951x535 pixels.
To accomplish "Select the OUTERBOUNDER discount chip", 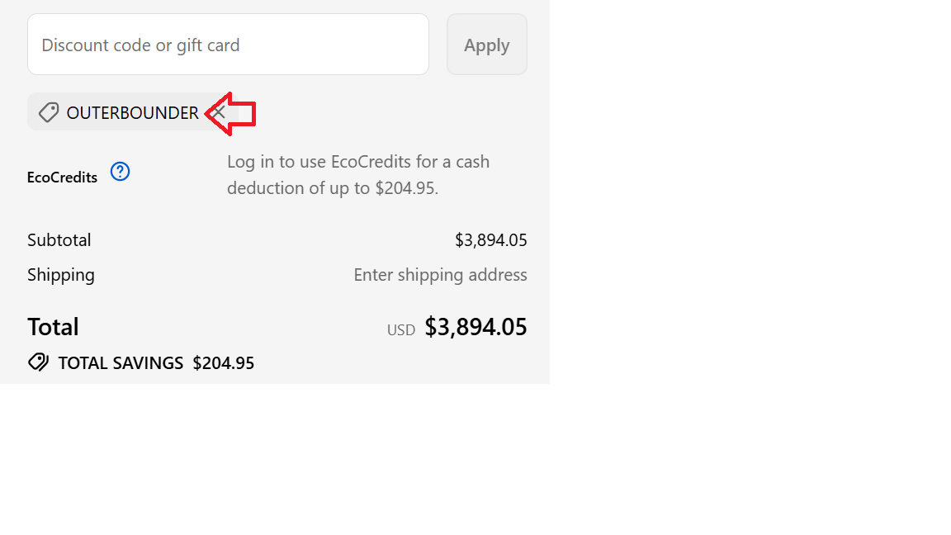I will pyautogui.click(x=132, y=112).
